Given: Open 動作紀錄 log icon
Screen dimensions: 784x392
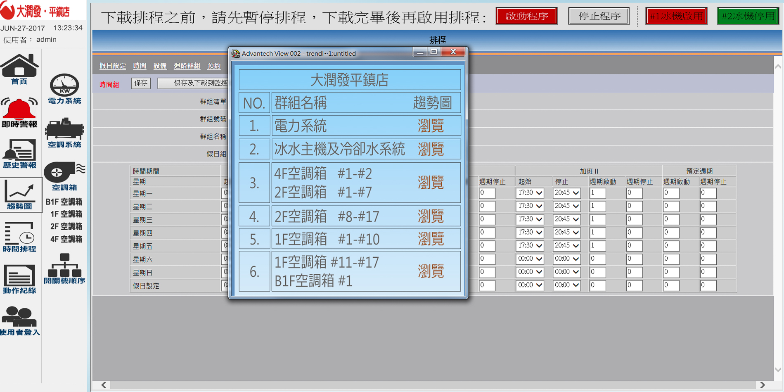Looking at the screenshot, I should (19, 279).
